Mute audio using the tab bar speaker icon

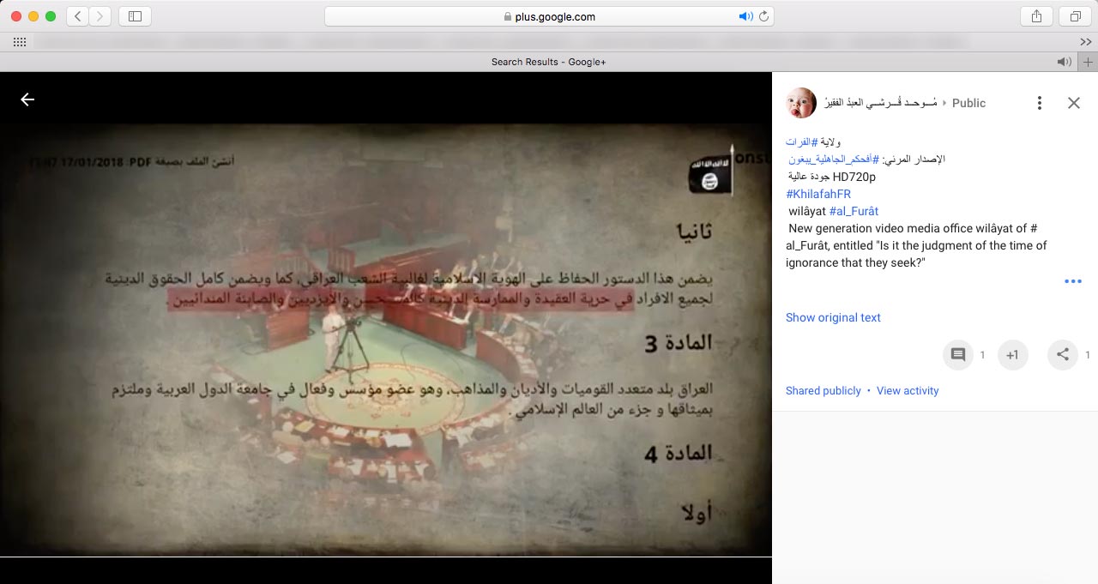1064,62
